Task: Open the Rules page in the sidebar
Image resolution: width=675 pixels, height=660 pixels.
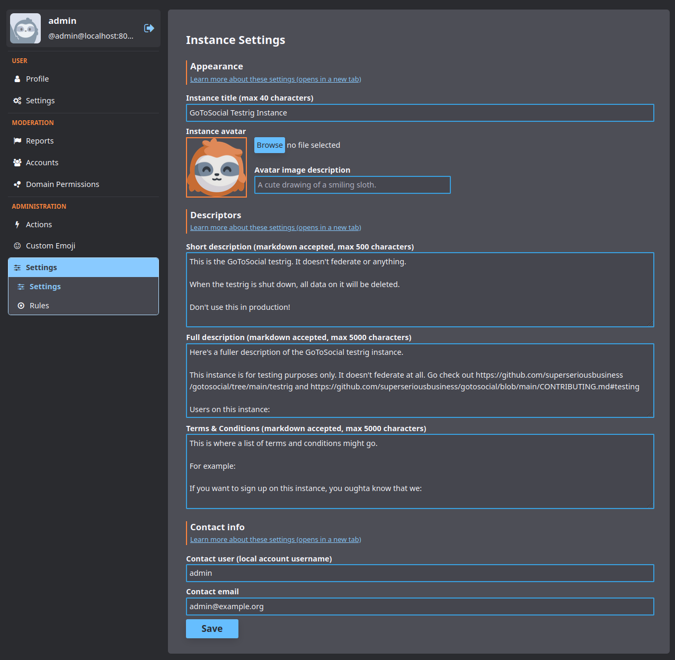Action: click(x=40, y=305)
